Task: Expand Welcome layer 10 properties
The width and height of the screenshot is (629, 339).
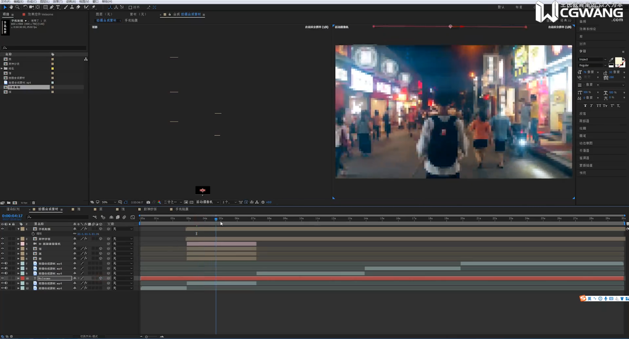Action: click(18, 278)
